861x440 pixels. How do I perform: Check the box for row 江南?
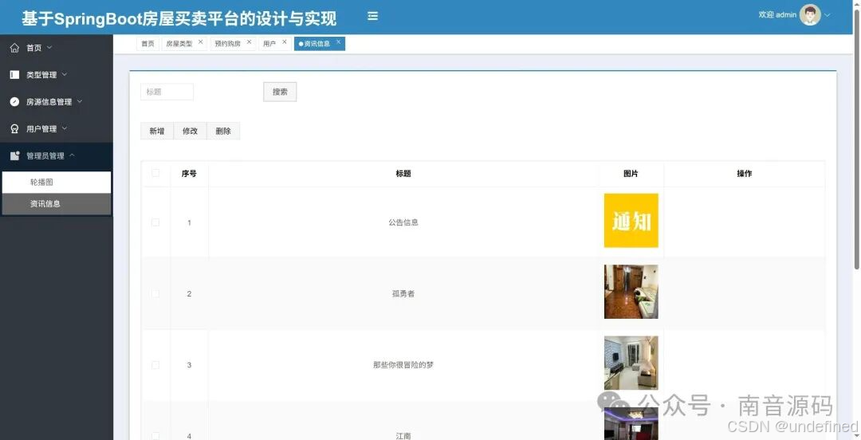155,436
